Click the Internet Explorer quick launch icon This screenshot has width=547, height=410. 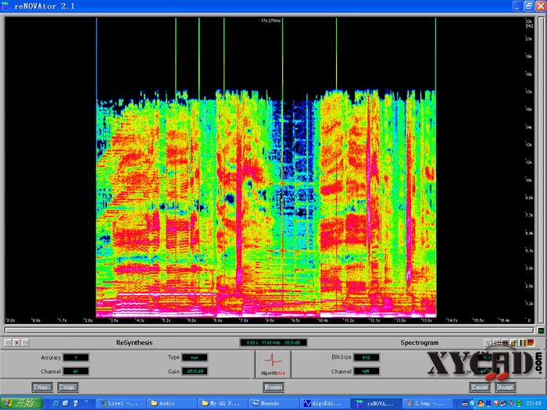(x=55, y=404)
